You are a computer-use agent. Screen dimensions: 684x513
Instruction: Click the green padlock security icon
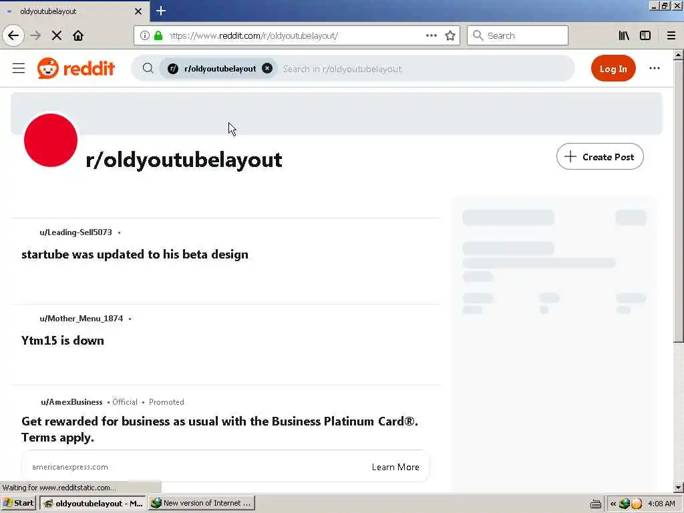tap(158, 35)
